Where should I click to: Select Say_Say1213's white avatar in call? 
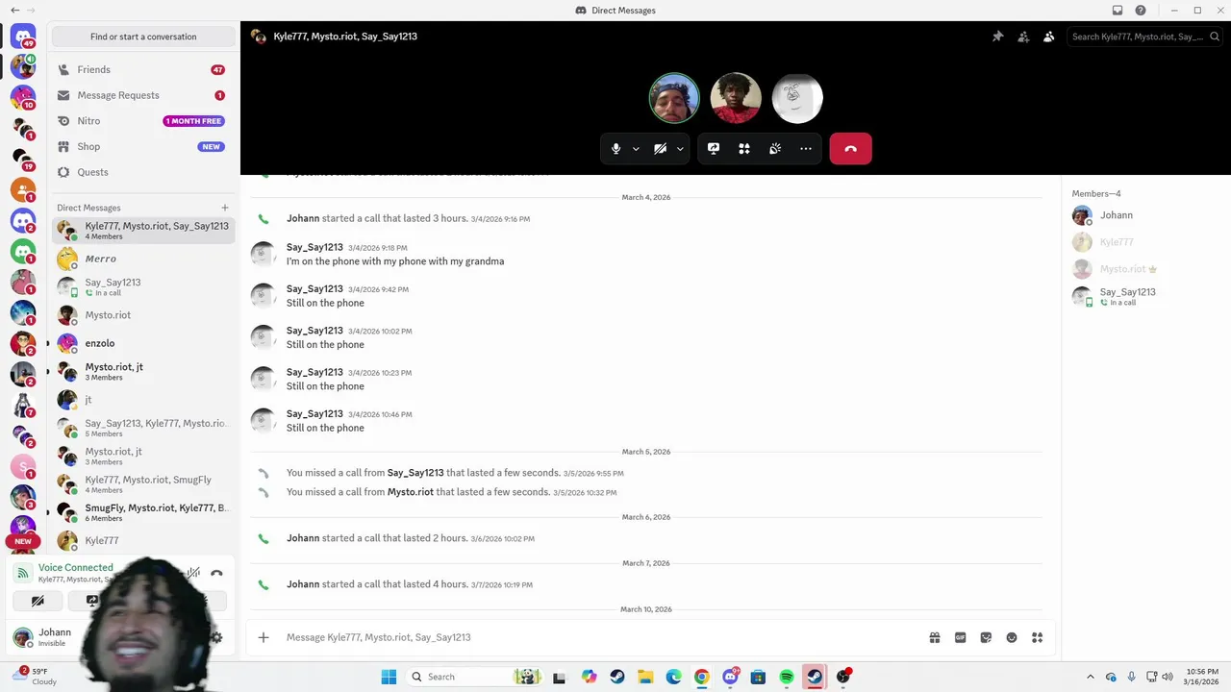[x=797, y=98]
